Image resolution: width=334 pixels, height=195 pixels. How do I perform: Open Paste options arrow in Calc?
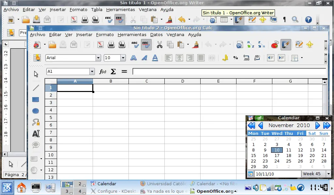point(188,45)
